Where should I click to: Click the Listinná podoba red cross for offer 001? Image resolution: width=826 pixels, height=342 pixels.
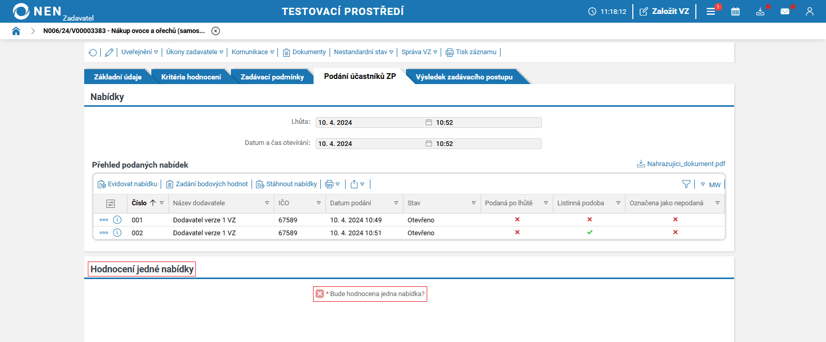(589, 219)
